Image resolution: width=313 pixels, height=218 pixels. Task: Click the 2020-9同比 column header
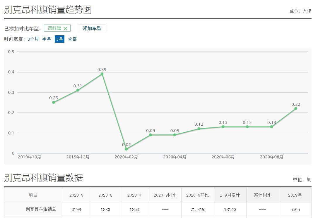[165, 195]
